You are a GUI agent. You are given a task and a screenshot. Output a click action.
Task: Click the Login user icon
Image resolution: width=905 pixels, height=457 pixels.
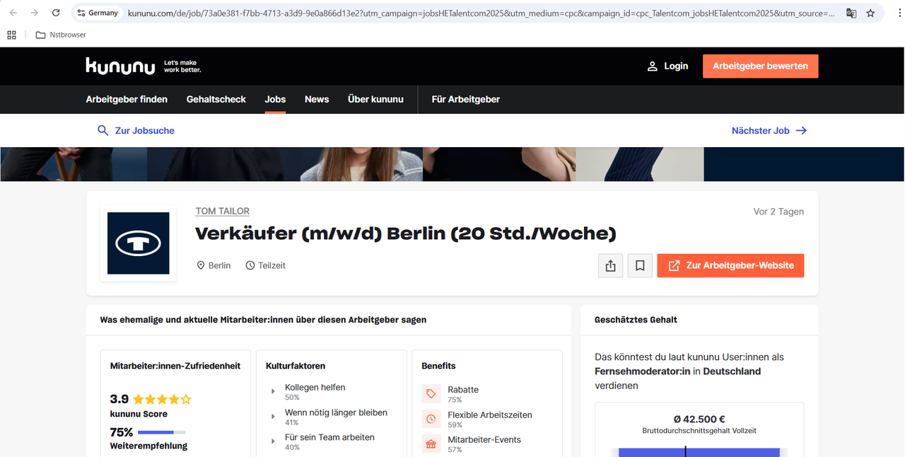653,66
